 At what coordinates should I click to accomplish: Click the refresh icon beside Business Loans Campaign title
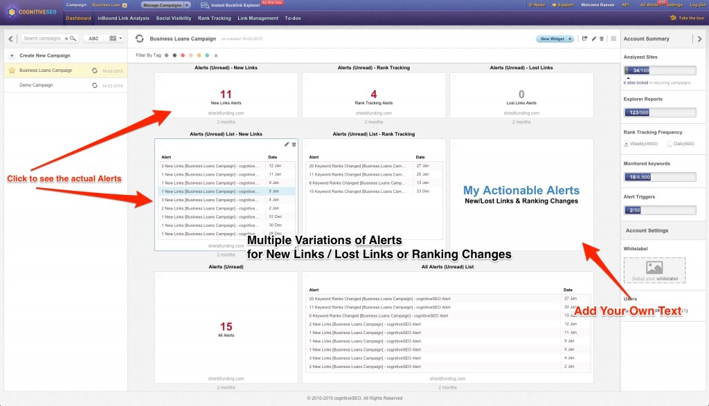coord(140,39)
